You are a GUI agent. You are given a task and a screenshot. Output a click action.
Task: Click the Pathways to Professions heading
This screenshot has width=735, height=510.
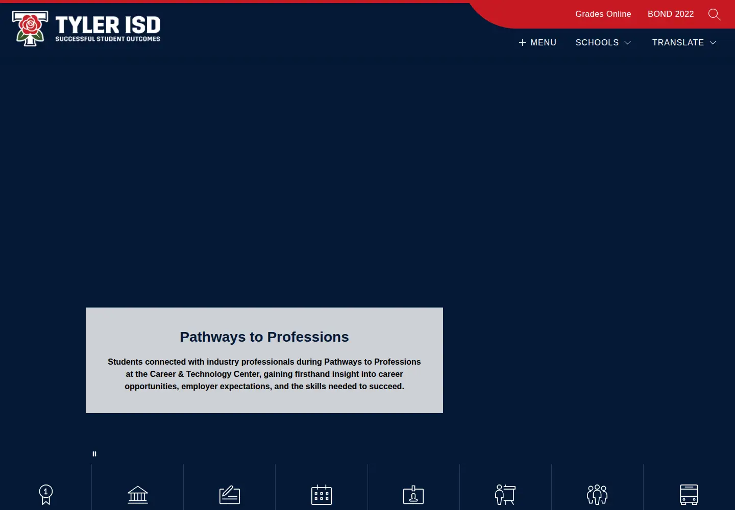pos(264,337)
